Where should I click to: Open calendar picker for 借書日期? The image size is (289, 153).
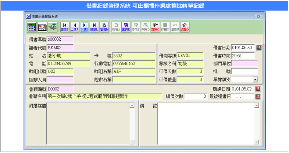(258, 48)
